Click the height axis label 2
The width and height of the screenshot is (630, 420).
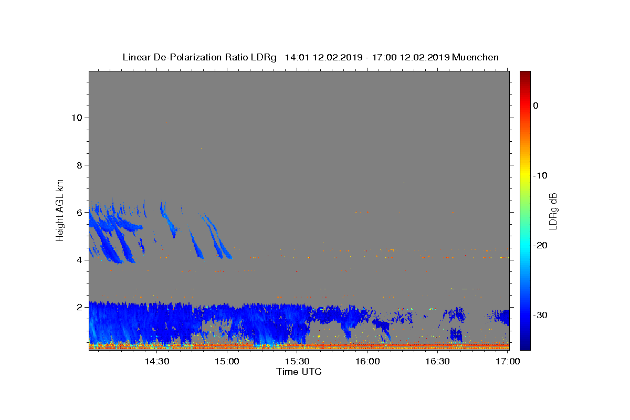(x=79, y=307)
